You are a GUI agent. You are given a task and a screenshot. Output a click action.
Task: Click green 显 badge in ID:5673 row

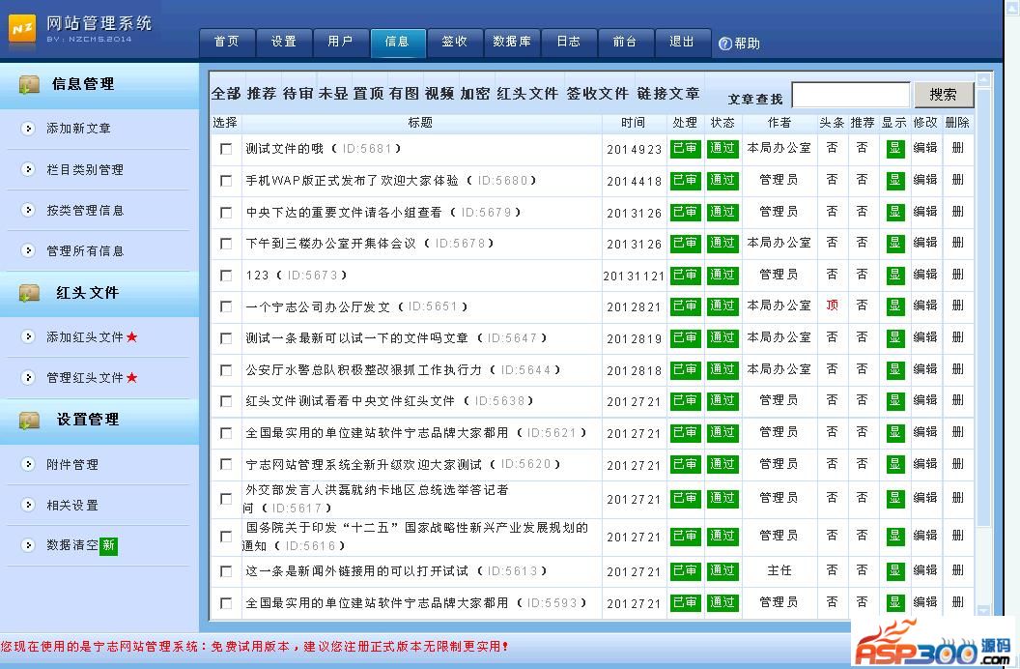895,276
